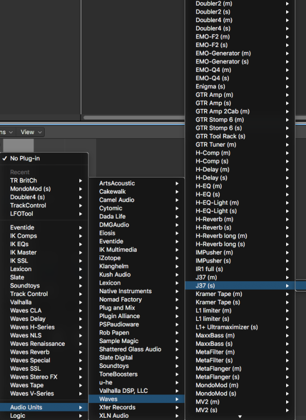This screenshot has width=306, height=420.
Task: Open ArtsAcoustic manufacturer submenu
Action: coord(137,183)
